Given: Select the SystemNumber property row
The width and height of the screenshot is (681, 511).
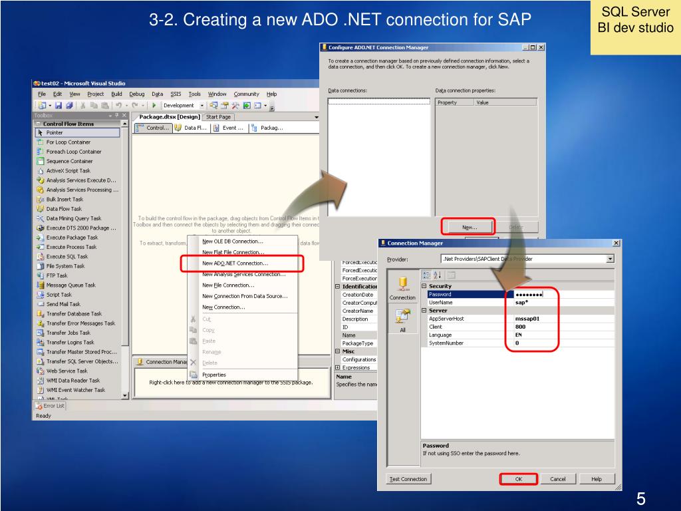Looking at the screenshot, I should click(x=517, y=343).
